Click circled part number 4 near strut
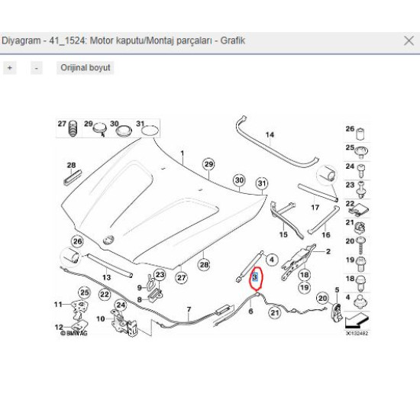This screenshot has height=420, width=420. coord(272,260)
